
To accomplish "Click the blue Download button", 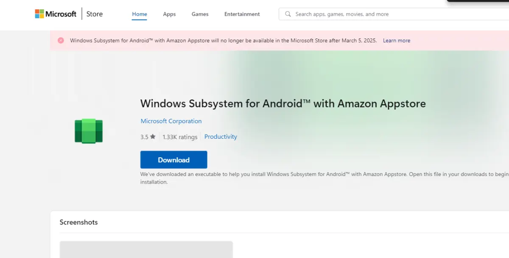I will tap(174, 160).
